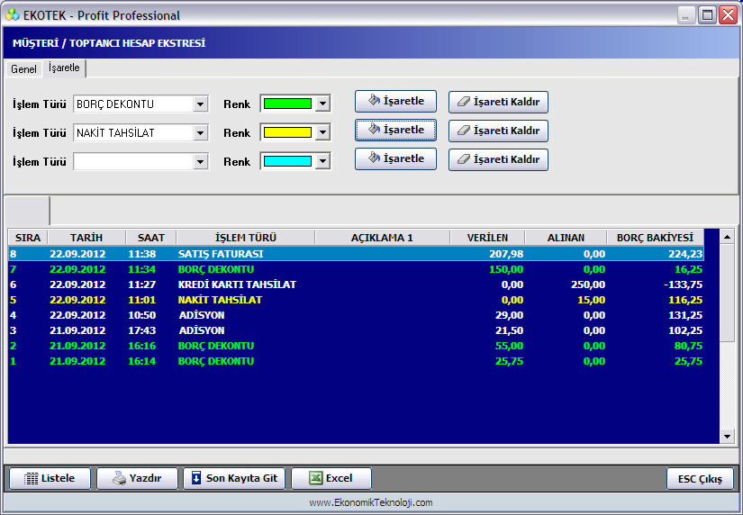
Task: Pick the cyan color swatch
Action: pyautogui.click(x=287, y=161)
